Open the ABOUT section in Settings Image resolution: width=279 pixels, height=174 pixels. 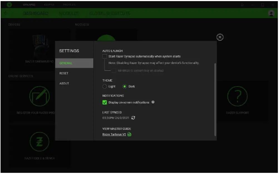pos(64,83)
